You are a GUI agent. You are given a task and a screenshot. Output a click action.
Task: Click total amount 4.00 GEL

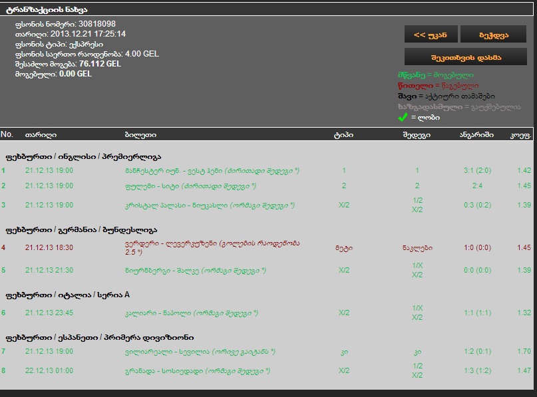pos(142,54)
